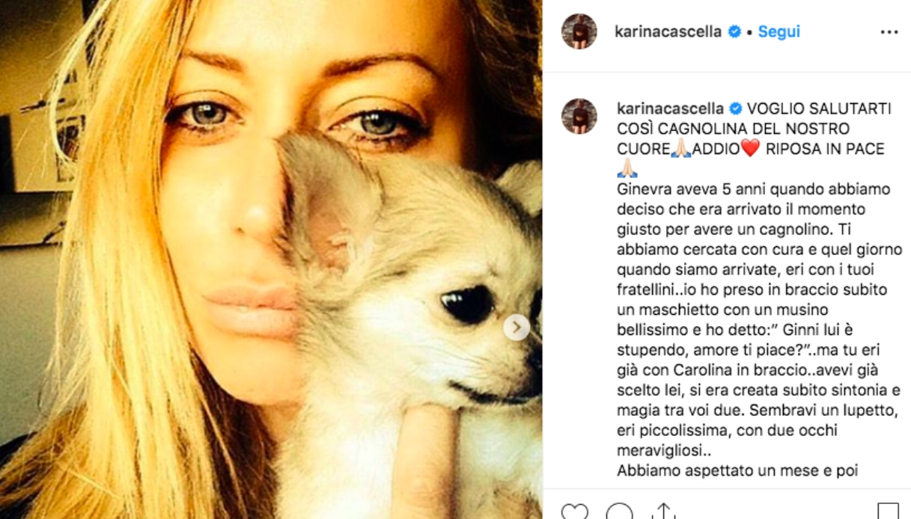Like the post with the heart icon

(575, 512)
